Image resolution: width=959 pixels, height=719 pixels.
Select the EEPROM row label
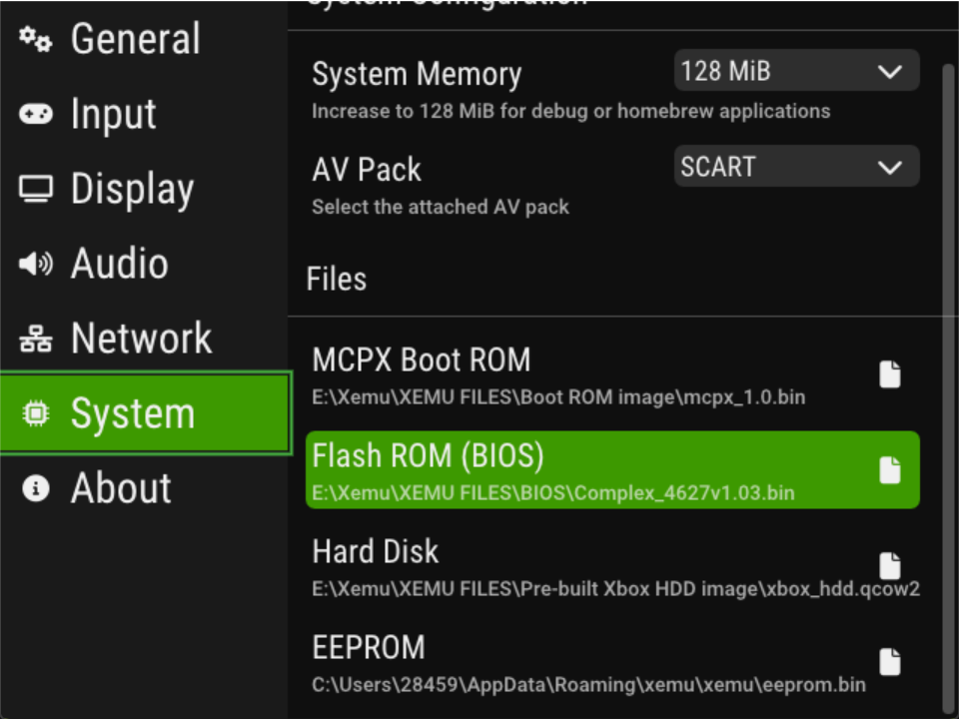pos(369,647)
